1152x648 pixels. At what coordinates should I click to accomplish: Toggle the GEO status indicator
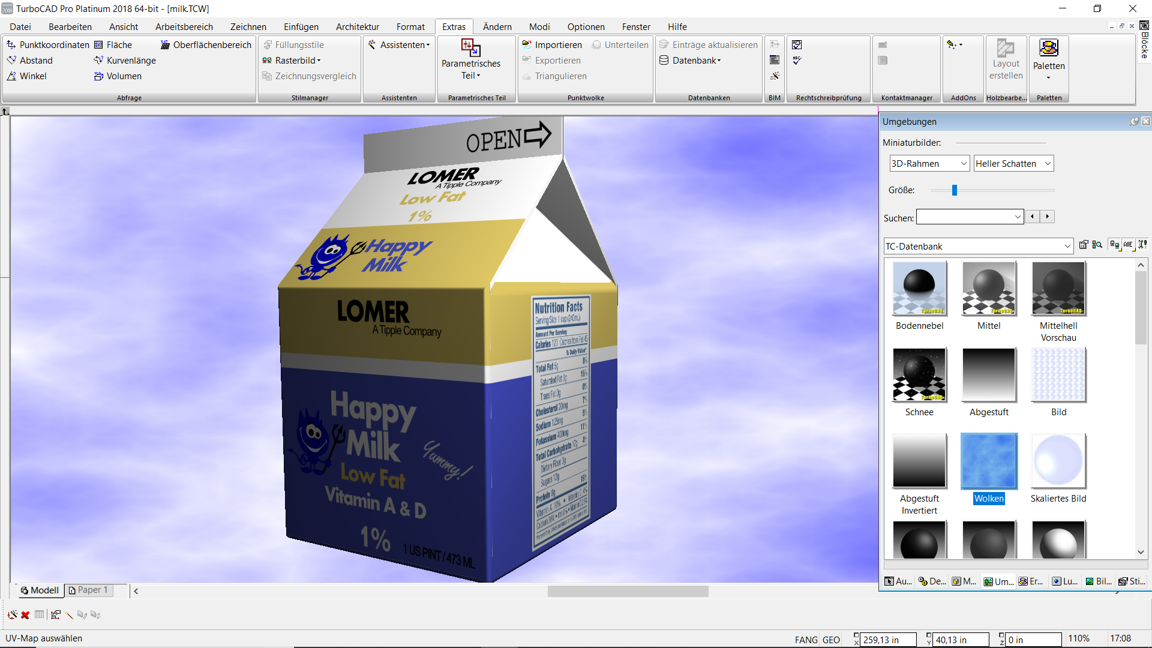click(831, 640)
